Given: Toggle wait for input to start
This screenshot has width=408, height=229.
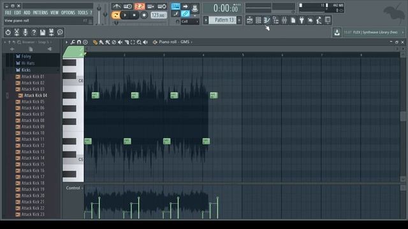Looking at the screenshot, I should click(x=127, y=6).
